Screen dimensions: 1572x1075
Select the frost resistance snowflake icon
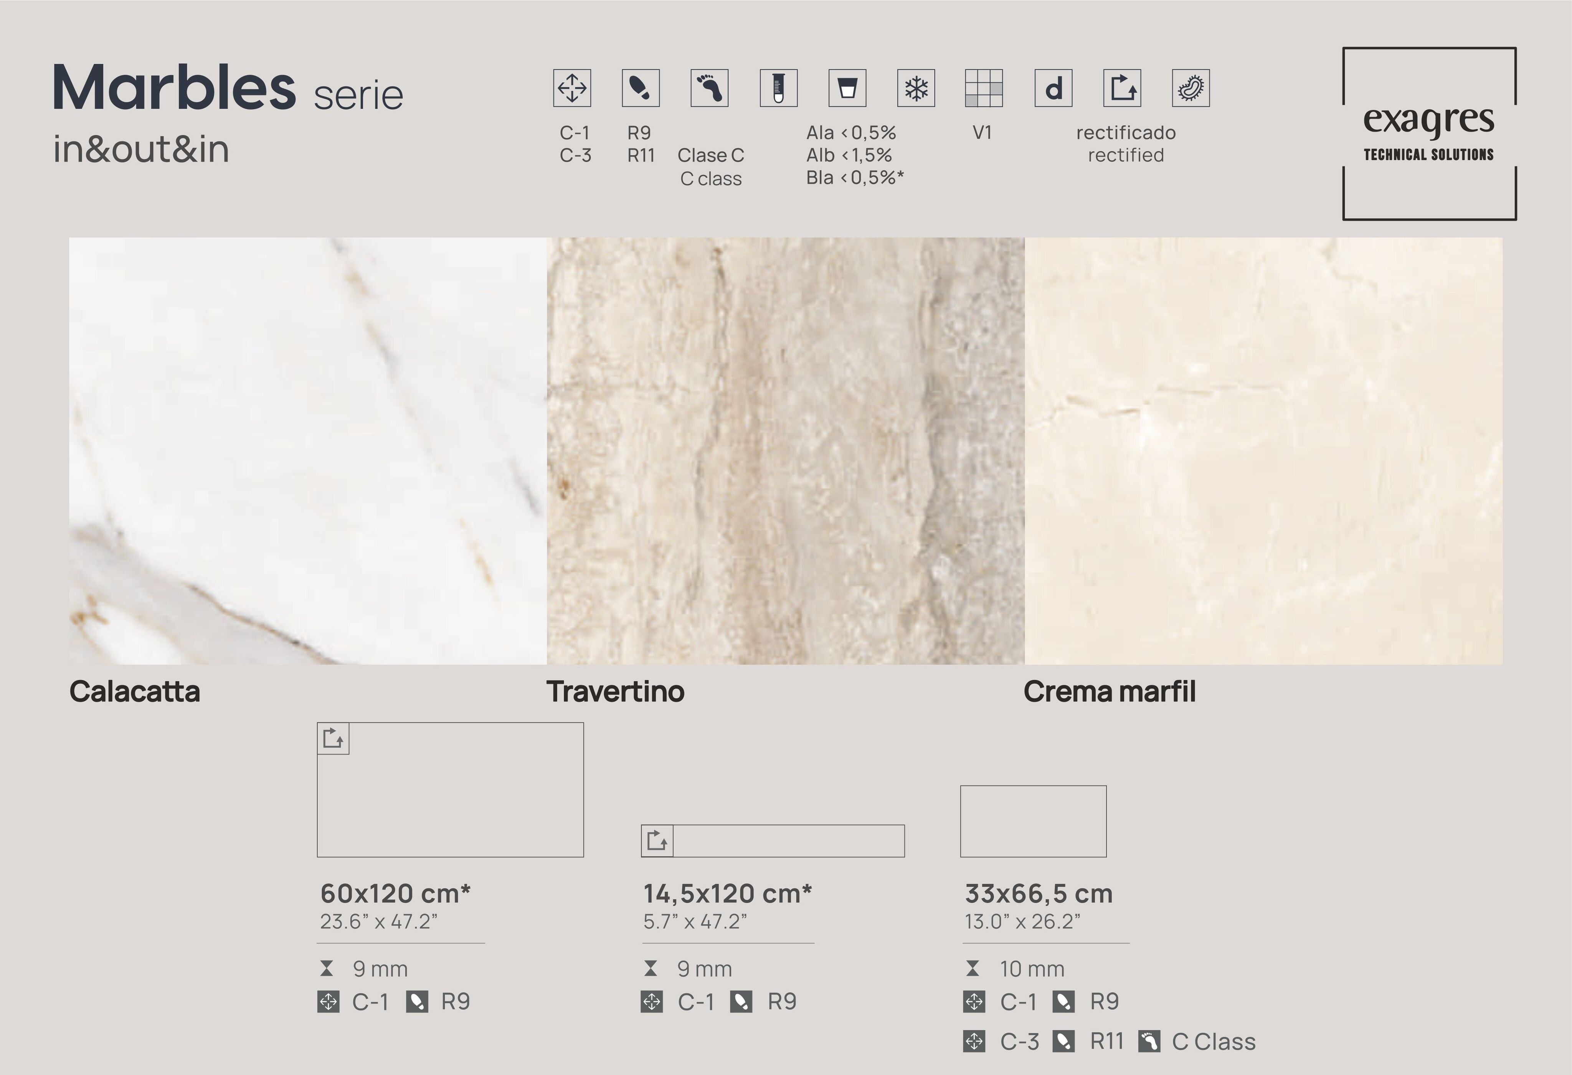pyautogui.click(x=916, y=88)
